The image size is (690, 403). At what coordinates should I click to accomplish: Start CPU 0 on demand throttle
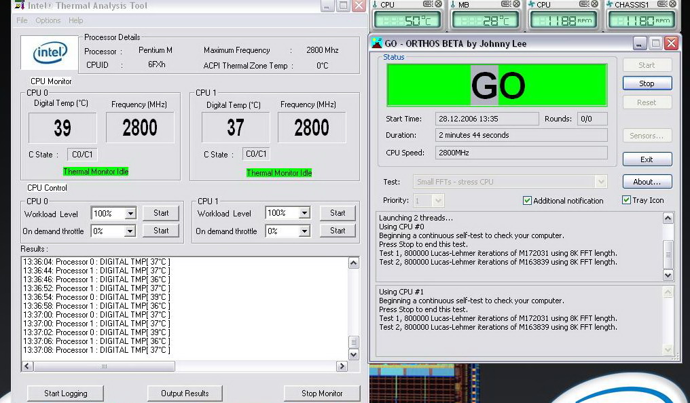click(x=161, y=231)
